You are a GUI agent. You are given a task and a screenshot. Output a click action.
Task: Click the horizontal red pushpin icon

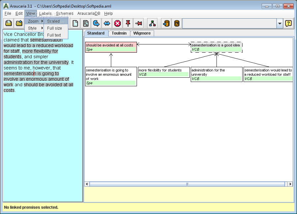pyautogui.click(x=139, y=23)
